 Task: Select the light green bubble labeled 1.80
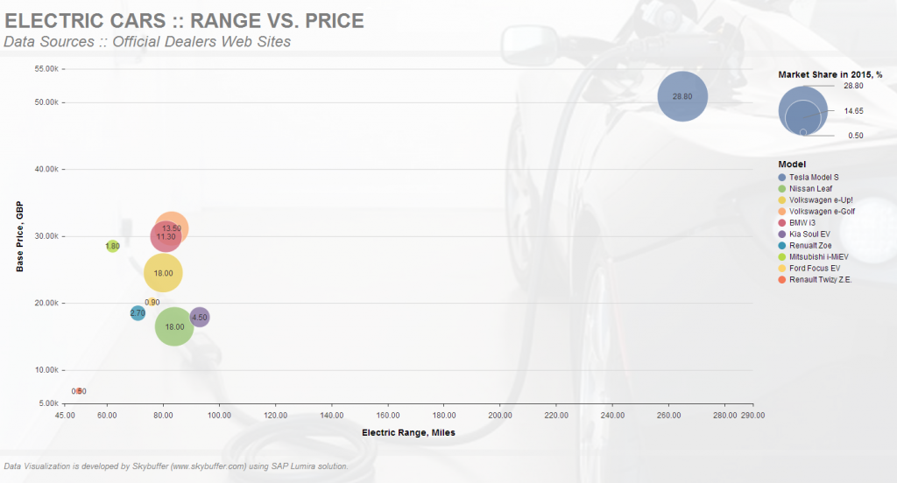click(x=112, y=247)
